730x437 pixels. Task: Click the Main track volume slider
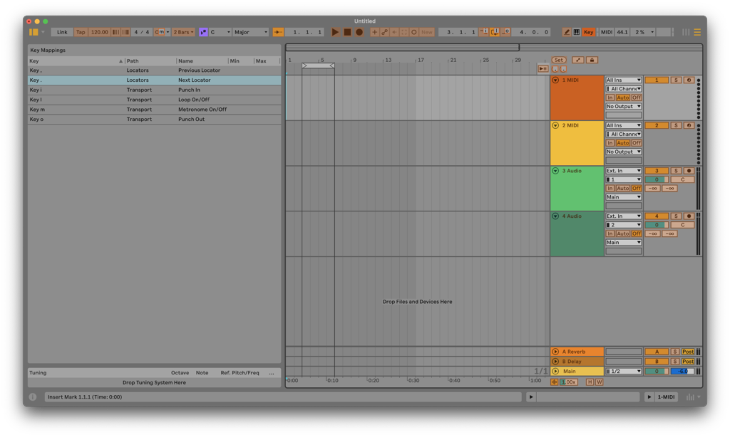click(x=657, y=372)
